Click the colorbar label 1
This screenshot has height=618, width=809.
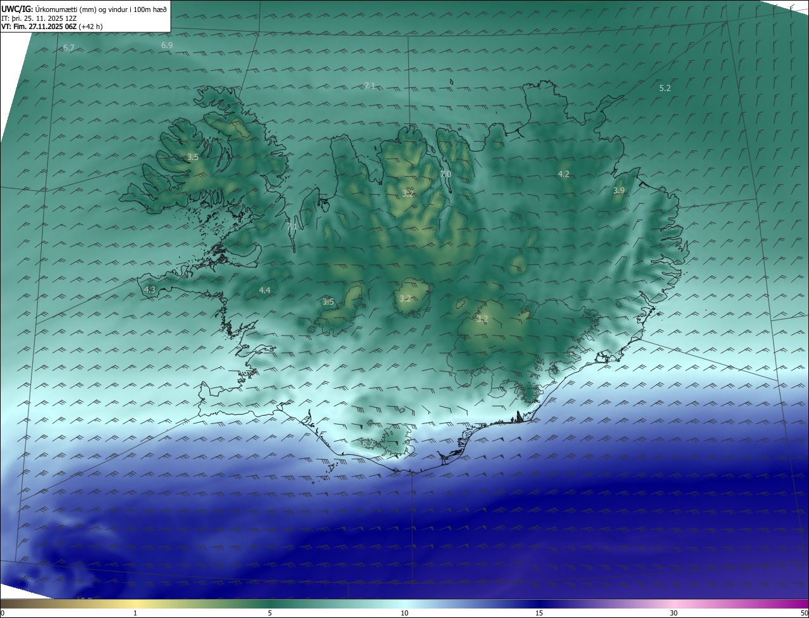[x=136, y=613]
